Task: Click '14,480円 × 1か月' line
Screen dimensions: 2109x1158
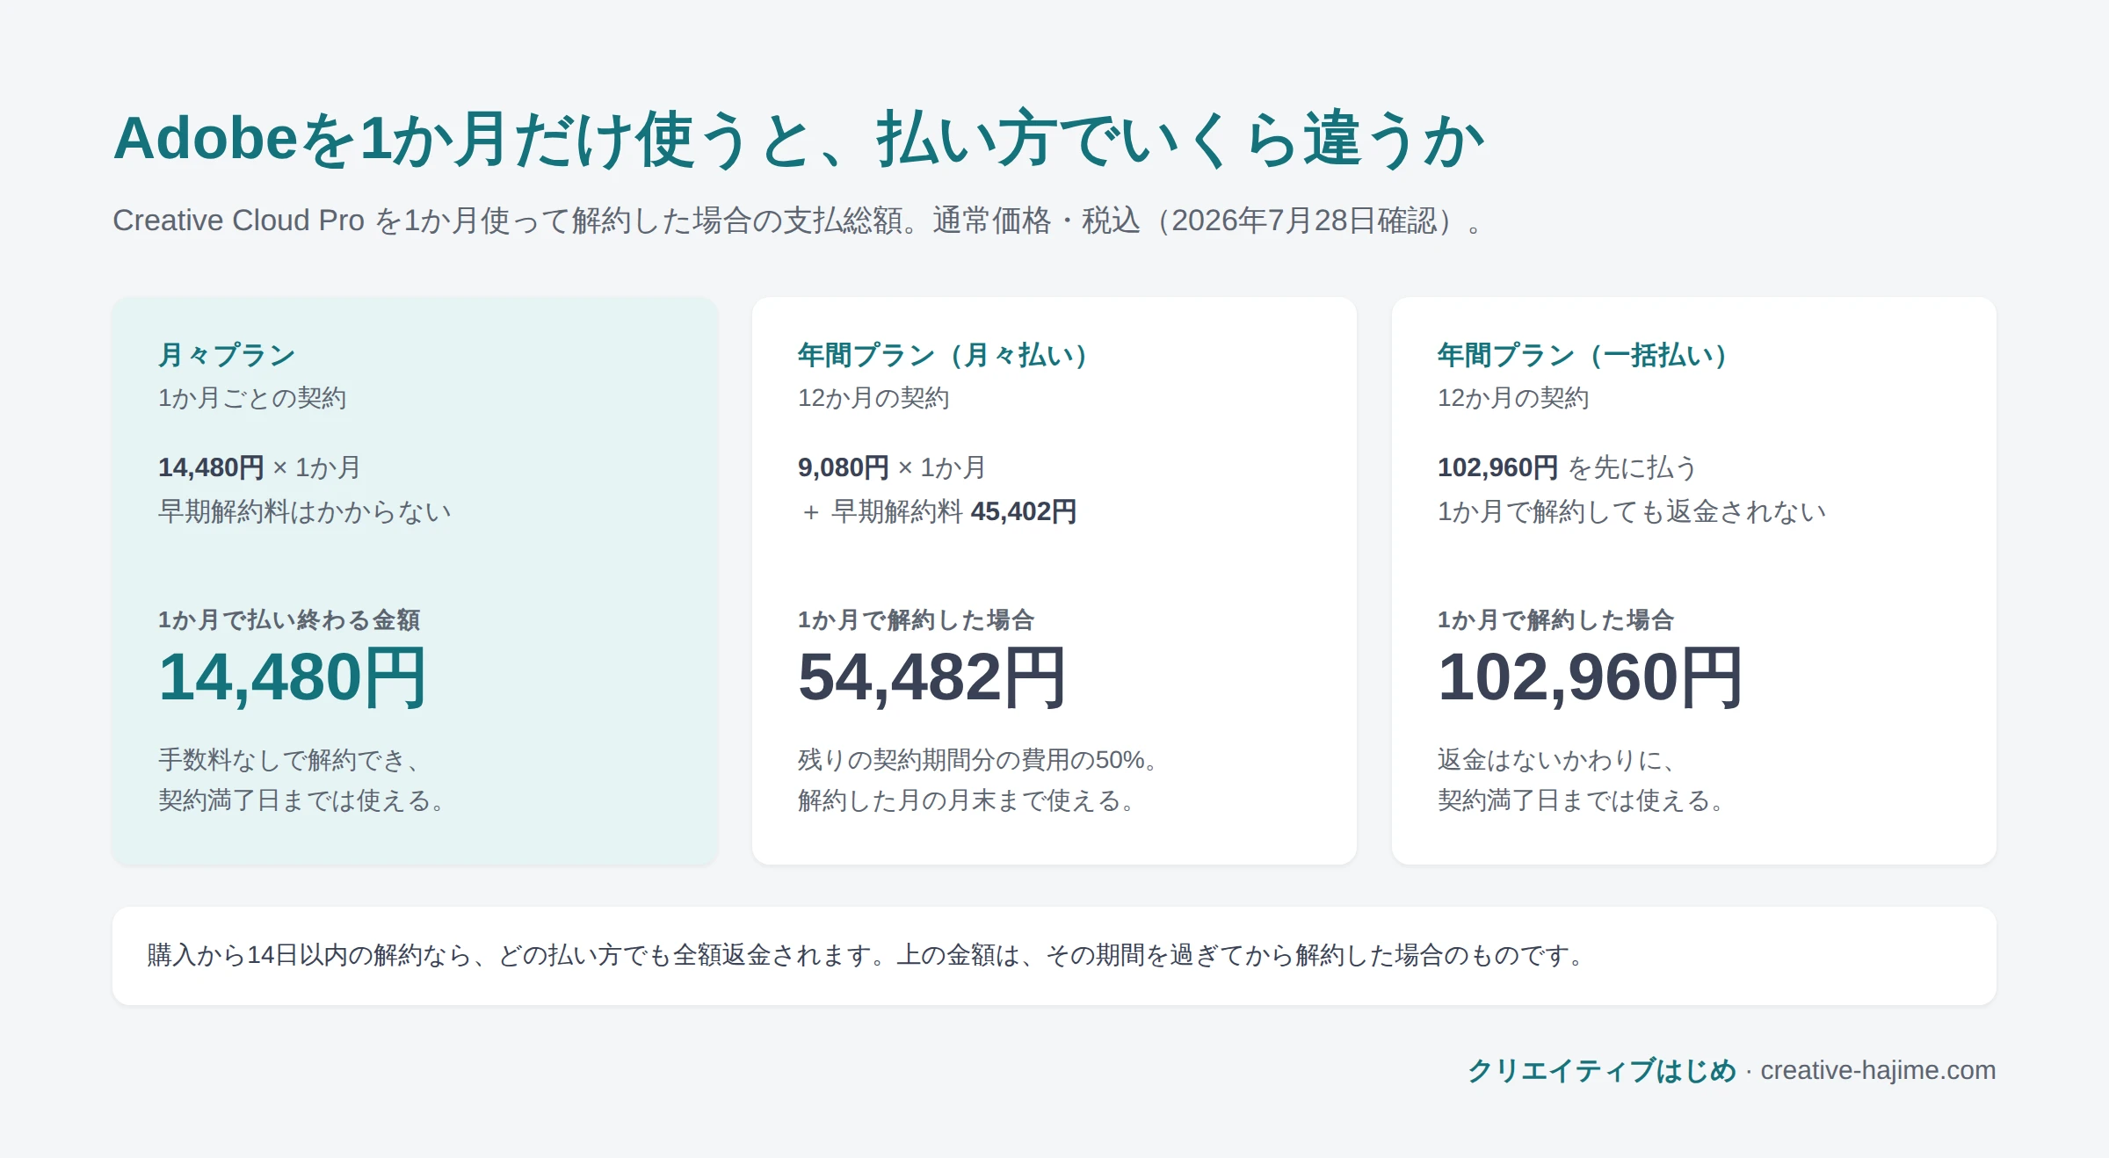Action: click(x=259, y=467)
